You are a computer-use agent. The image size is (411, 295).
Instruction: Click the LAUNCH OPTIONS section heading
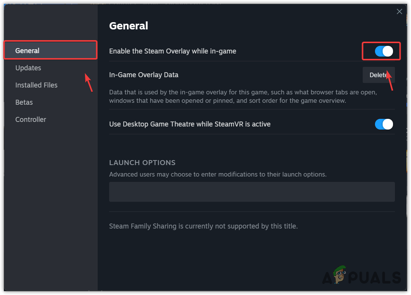(142, 162)
